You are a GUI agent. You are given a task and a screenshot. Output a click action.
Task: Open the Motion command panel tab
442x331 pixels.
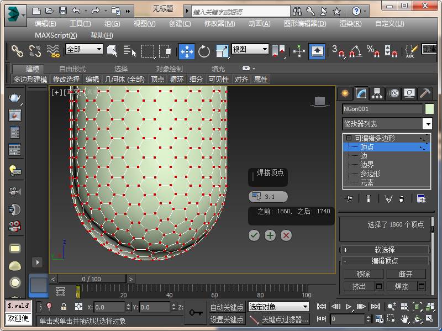[x=393, y=93]
